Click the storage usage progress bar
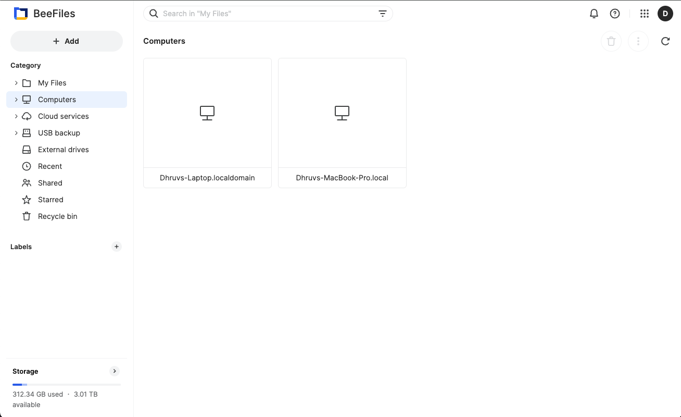 (x=67, y=385)
